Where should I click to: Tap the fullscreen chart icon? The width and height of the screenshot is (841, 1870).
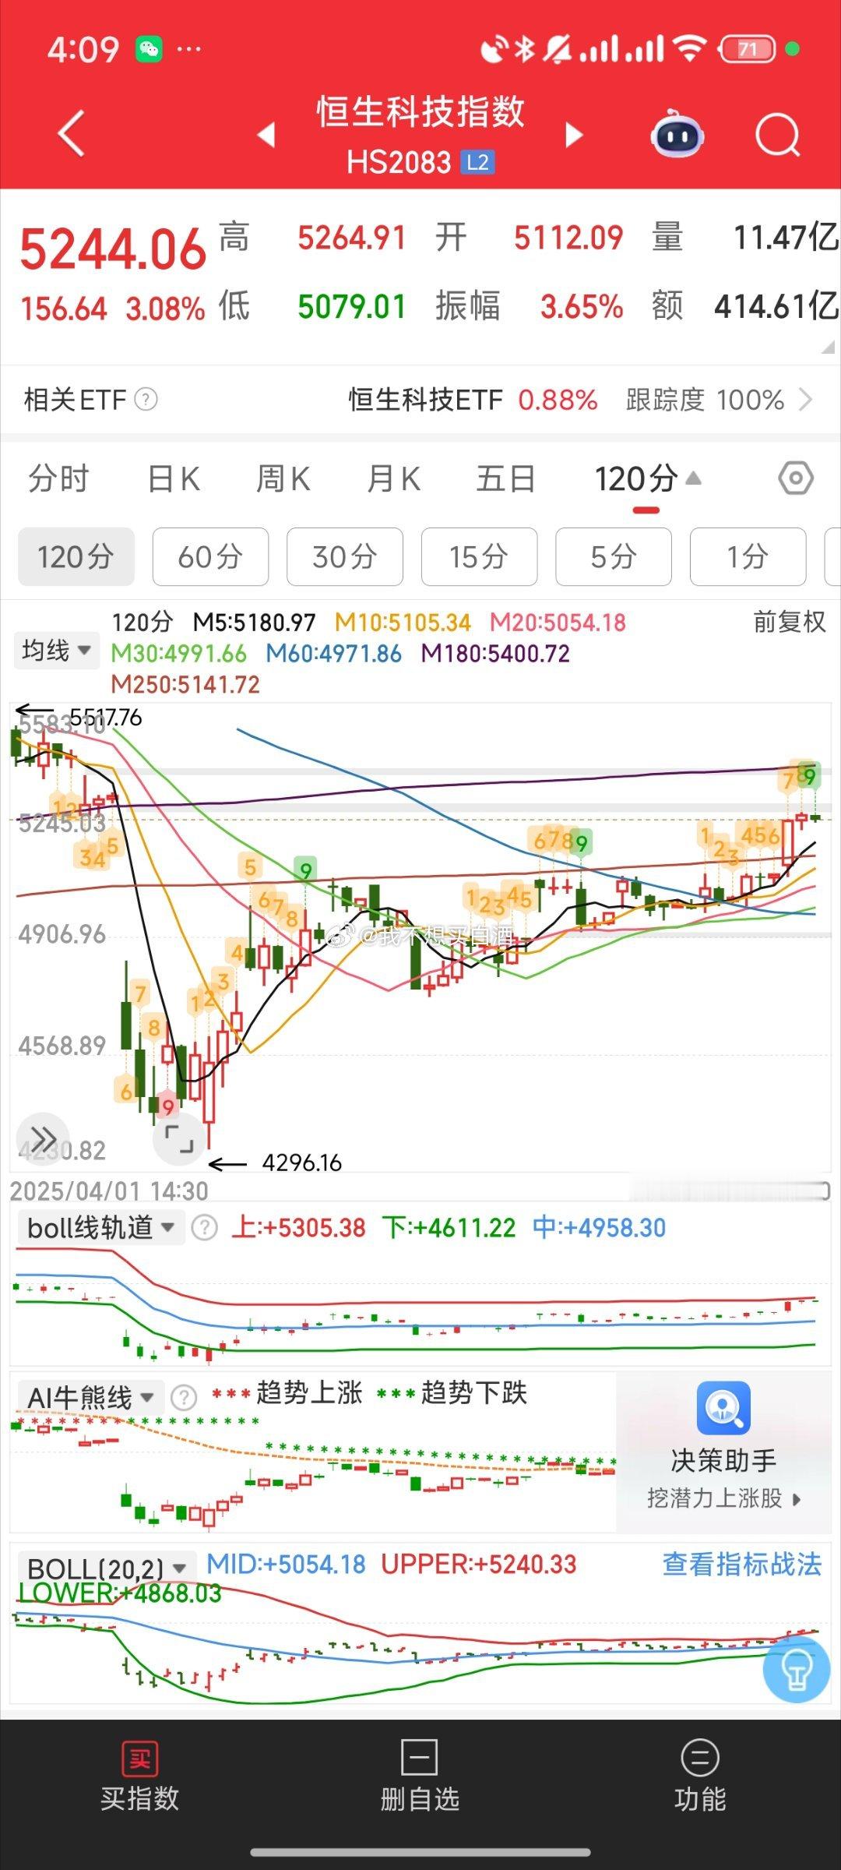(x=179, y=1139)
